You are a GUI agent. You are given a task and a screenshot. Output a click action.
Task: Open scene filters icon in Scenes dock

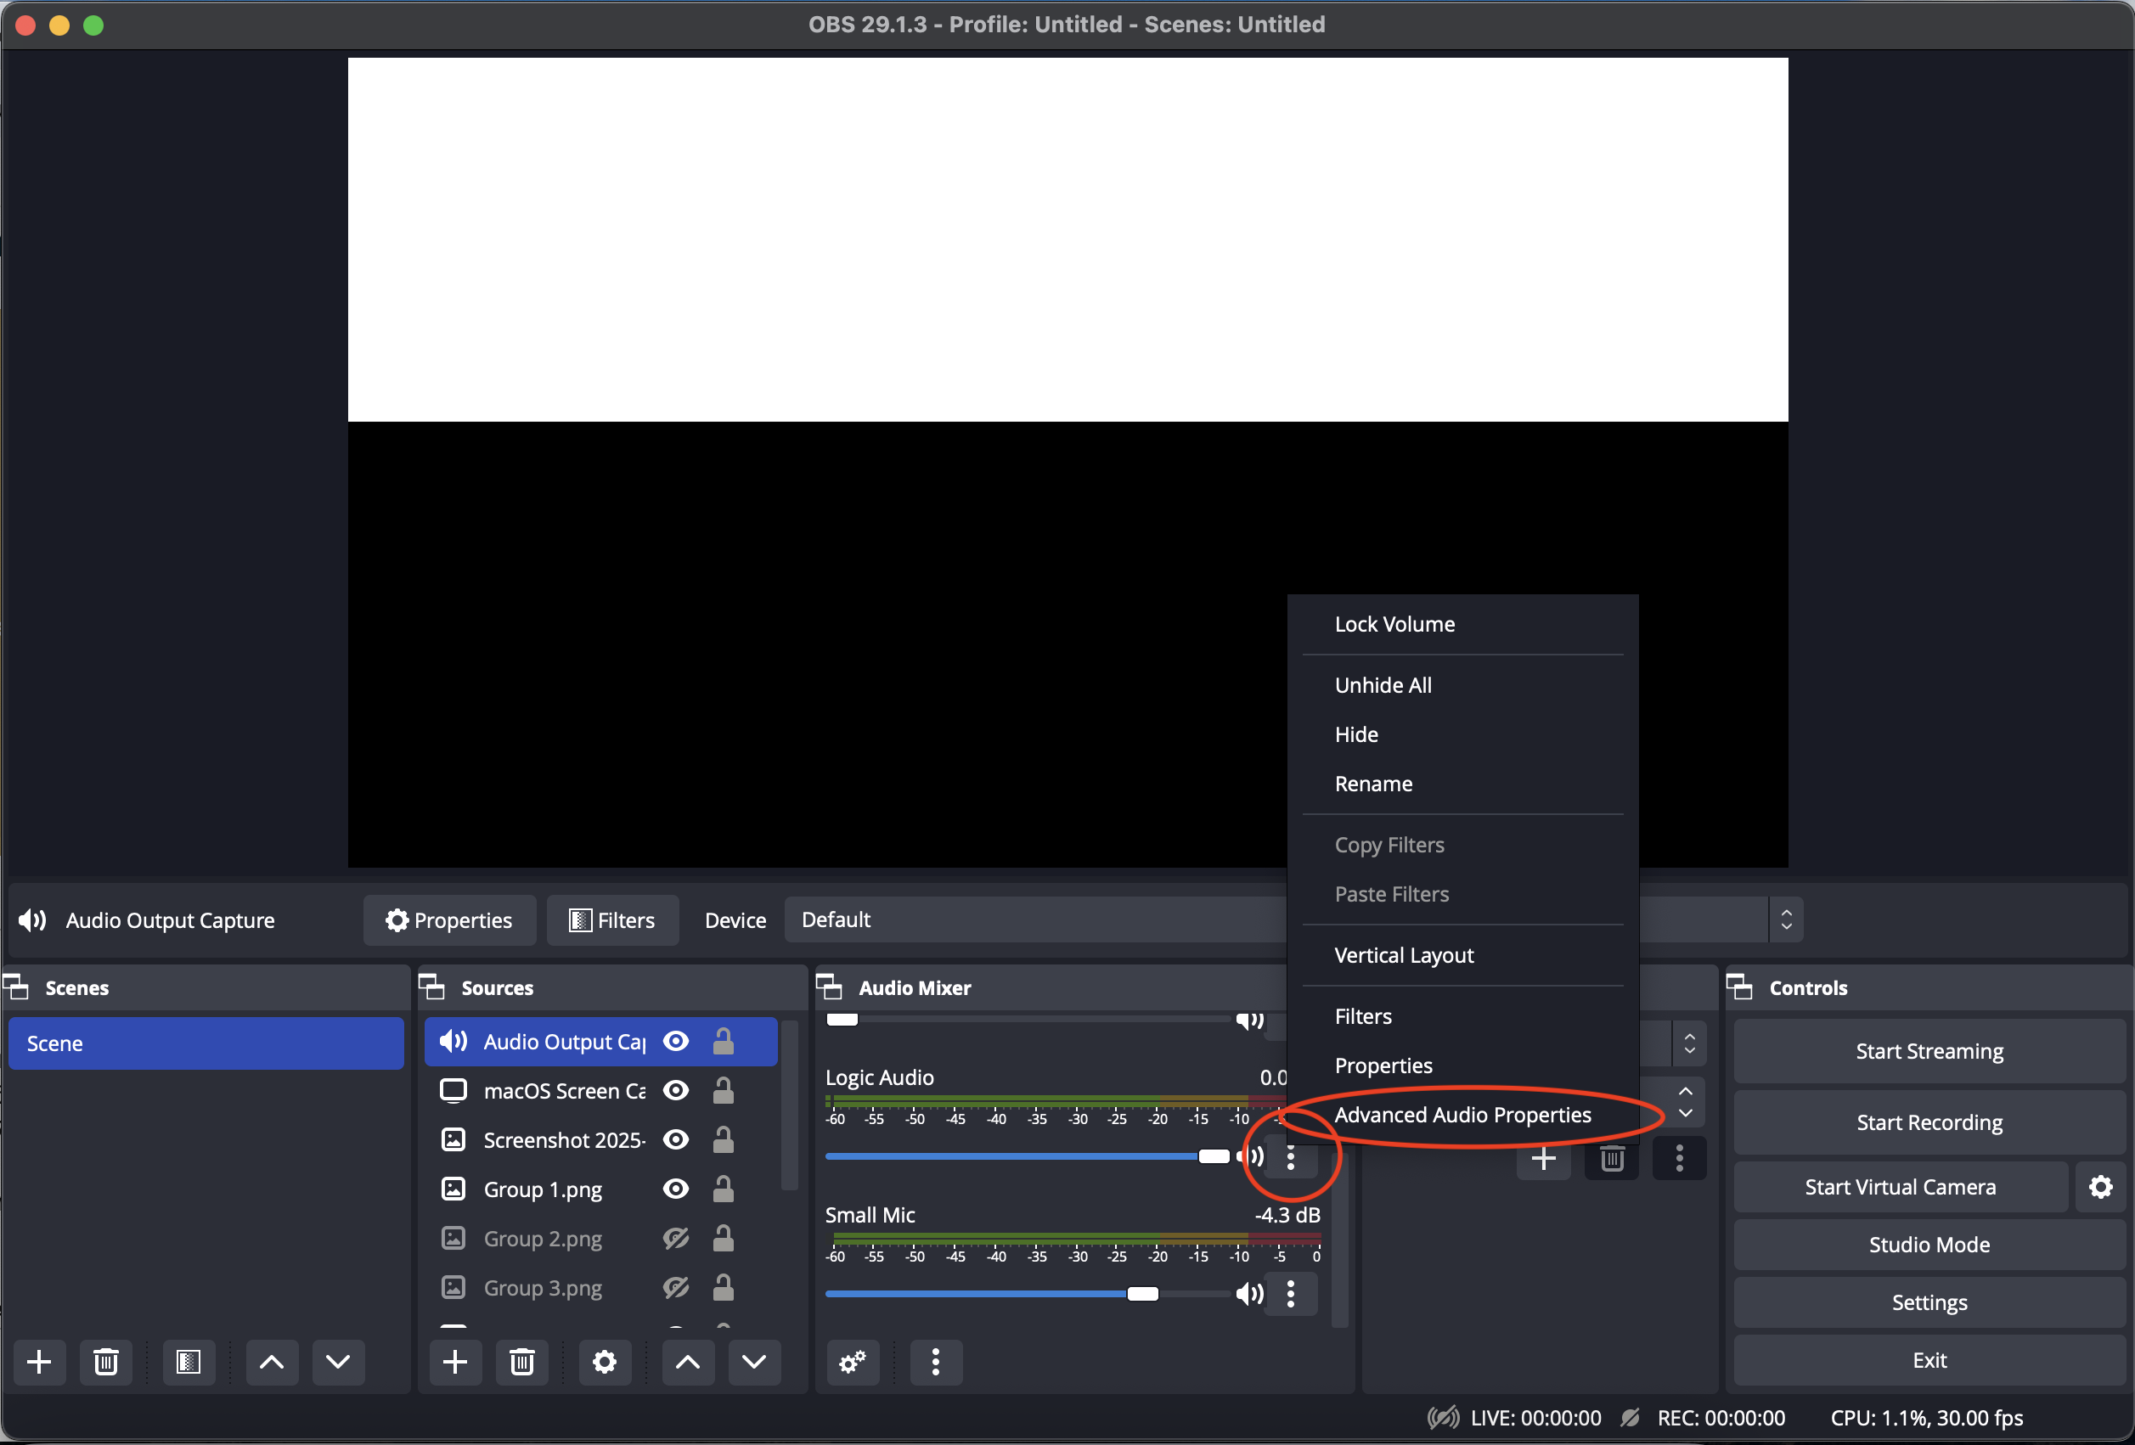(x=189, y=1362)
